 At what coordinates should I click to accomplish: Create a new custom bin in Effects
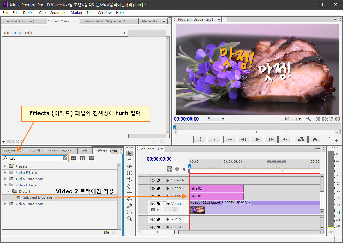click(107, 232)
